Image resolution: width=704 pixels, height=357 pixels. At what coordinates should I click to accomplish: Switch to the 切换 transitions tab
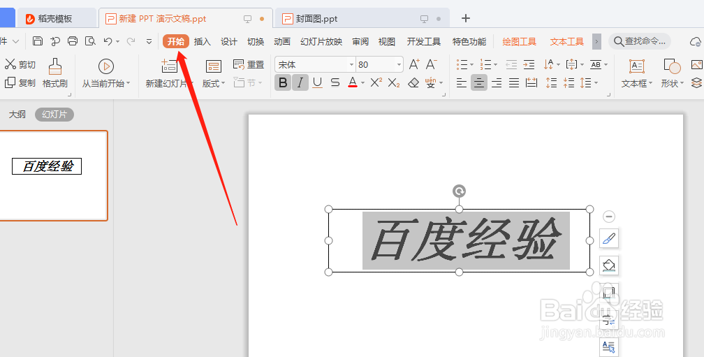pyautogui.click(x=256, y=42)
